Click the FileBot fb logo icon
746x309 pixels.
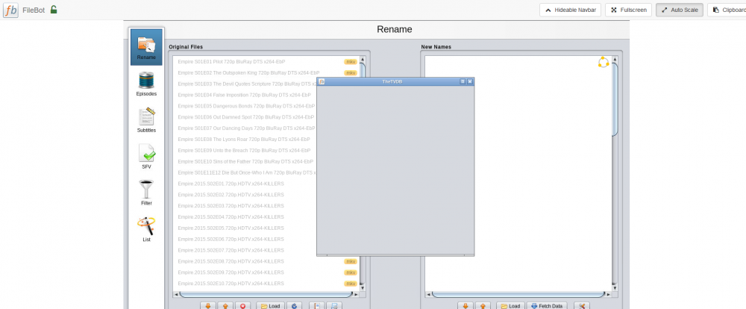pos(11,10)
